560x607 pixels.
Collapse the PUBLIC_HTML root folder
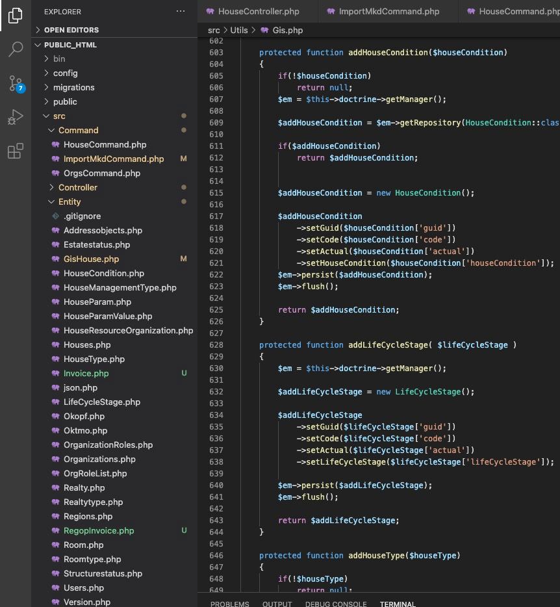tap(114, 45)
